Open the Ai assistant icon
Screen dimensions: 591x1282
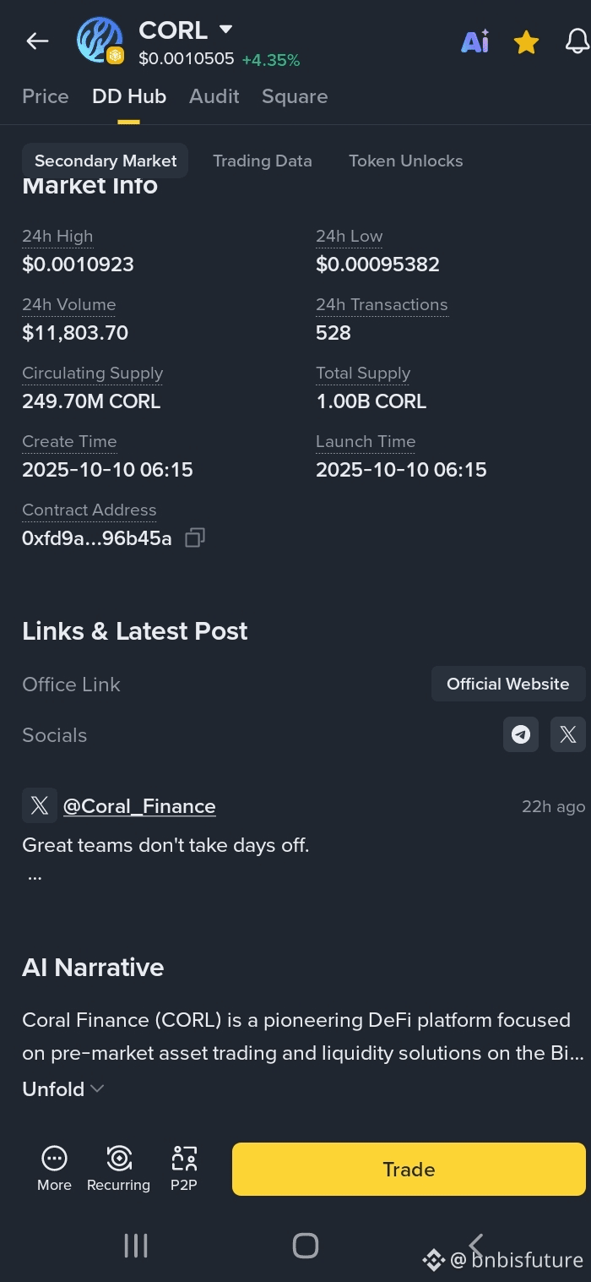click(474, 41)
